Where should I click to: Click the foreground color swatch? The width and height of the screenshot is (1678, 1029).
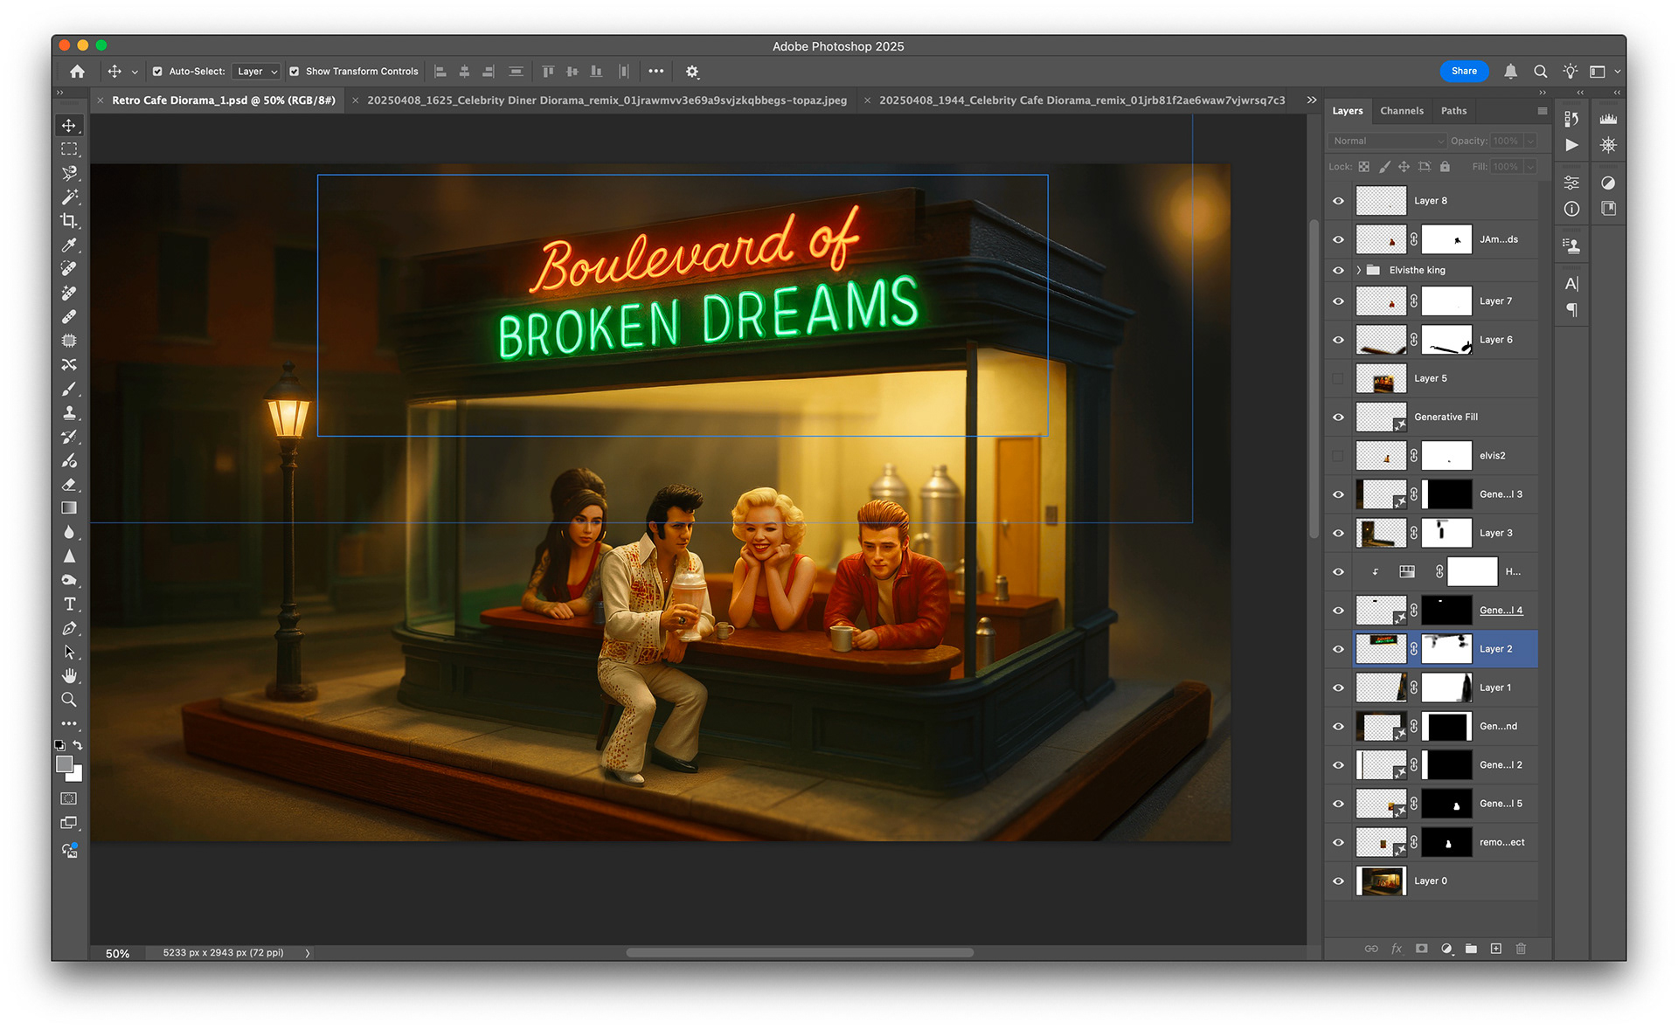[x=64, y=764]
